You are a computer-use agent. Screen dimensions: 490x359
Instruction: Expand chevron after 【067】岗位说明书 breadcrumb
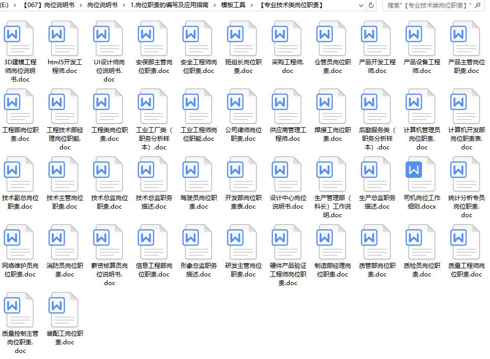81,5
